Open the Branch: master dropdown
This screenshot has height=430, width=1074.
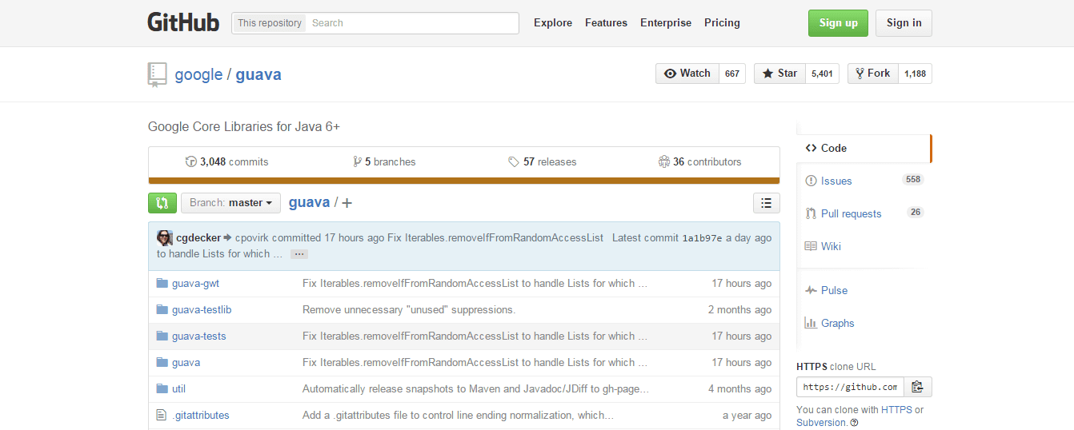(x=230, y=203)
